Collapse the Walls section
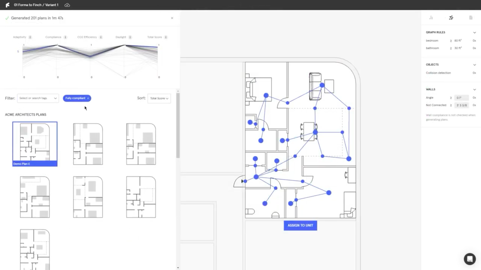 coord(474,89)
